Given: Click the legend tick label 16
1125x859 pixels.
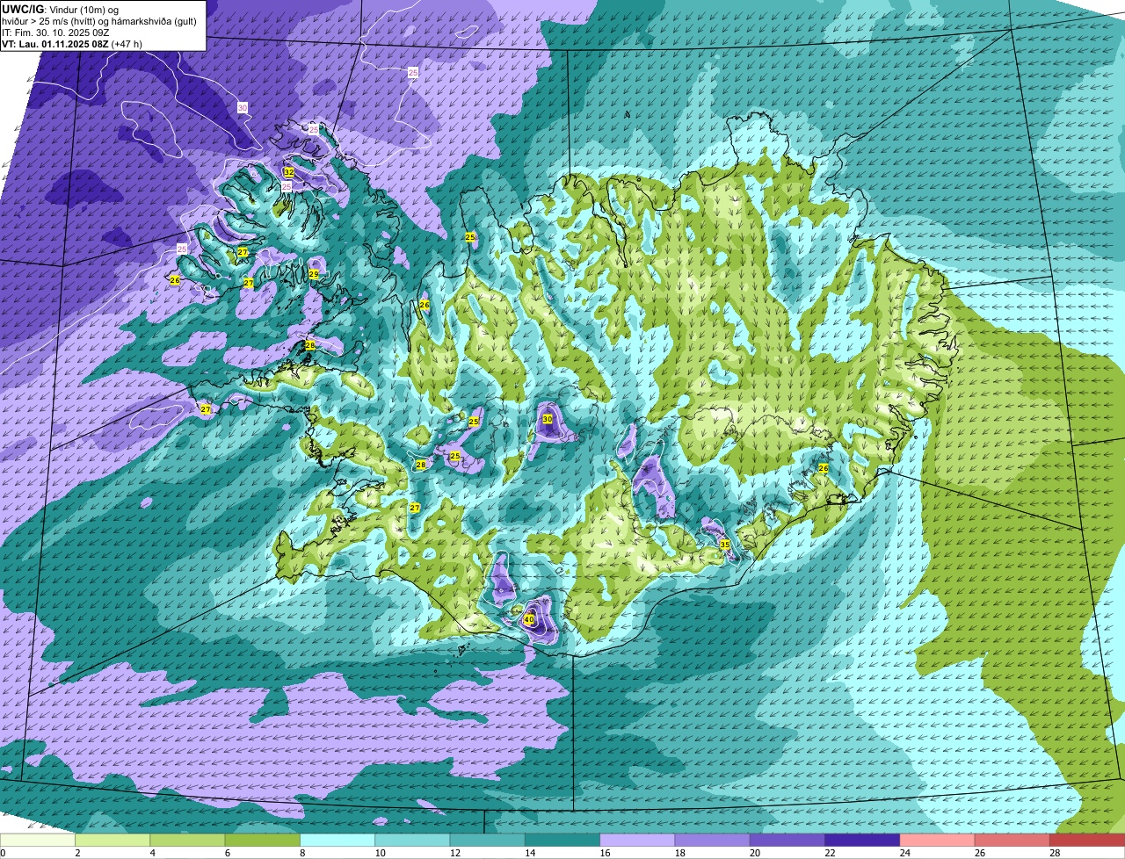Looking at the screenshot, I should click(x=606, y=853).
